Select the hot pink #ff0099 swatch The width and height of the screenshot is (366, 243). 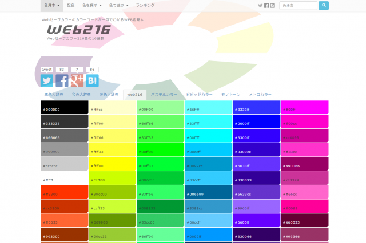pyautogui.click(x=305, y=206)
